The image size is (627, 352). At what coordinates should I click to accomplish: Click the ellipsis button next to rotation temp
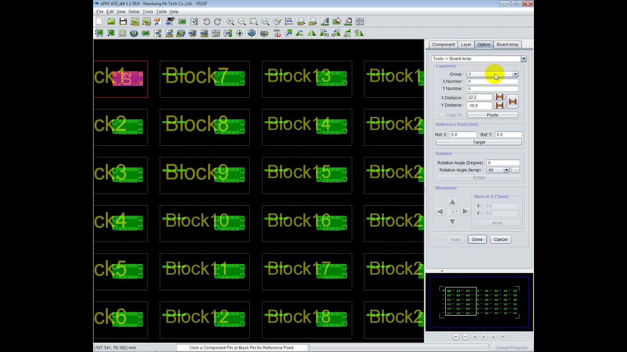pos(515,170)
